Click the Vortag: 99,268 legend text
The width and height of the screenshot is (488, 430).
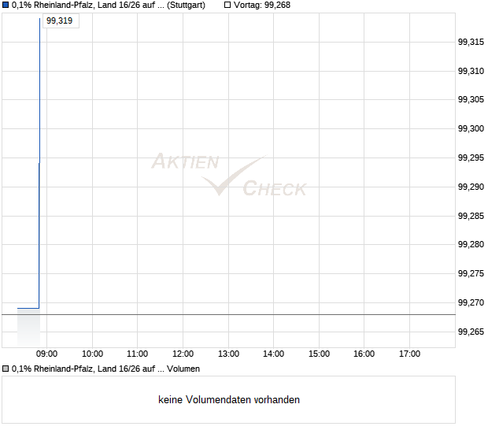click(x=262, y=5)
